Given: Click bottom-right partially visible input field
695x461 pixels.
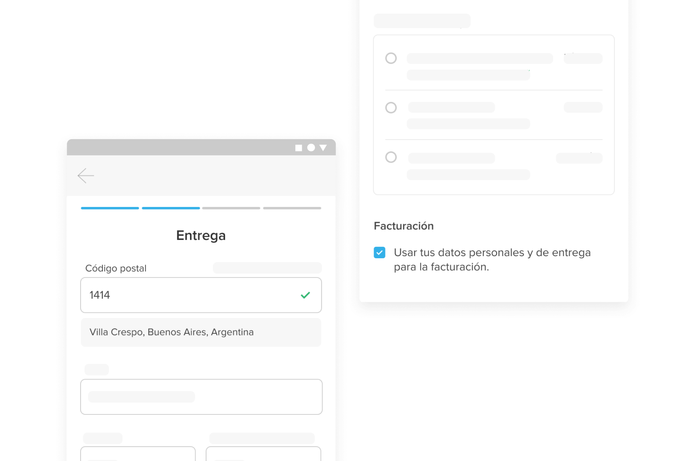Looking at the screenshot, I should [263, 454].
